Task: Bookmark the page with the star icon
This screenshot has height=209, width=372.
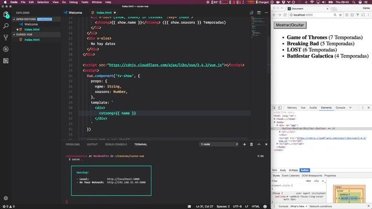Action: tap(341, 15)
